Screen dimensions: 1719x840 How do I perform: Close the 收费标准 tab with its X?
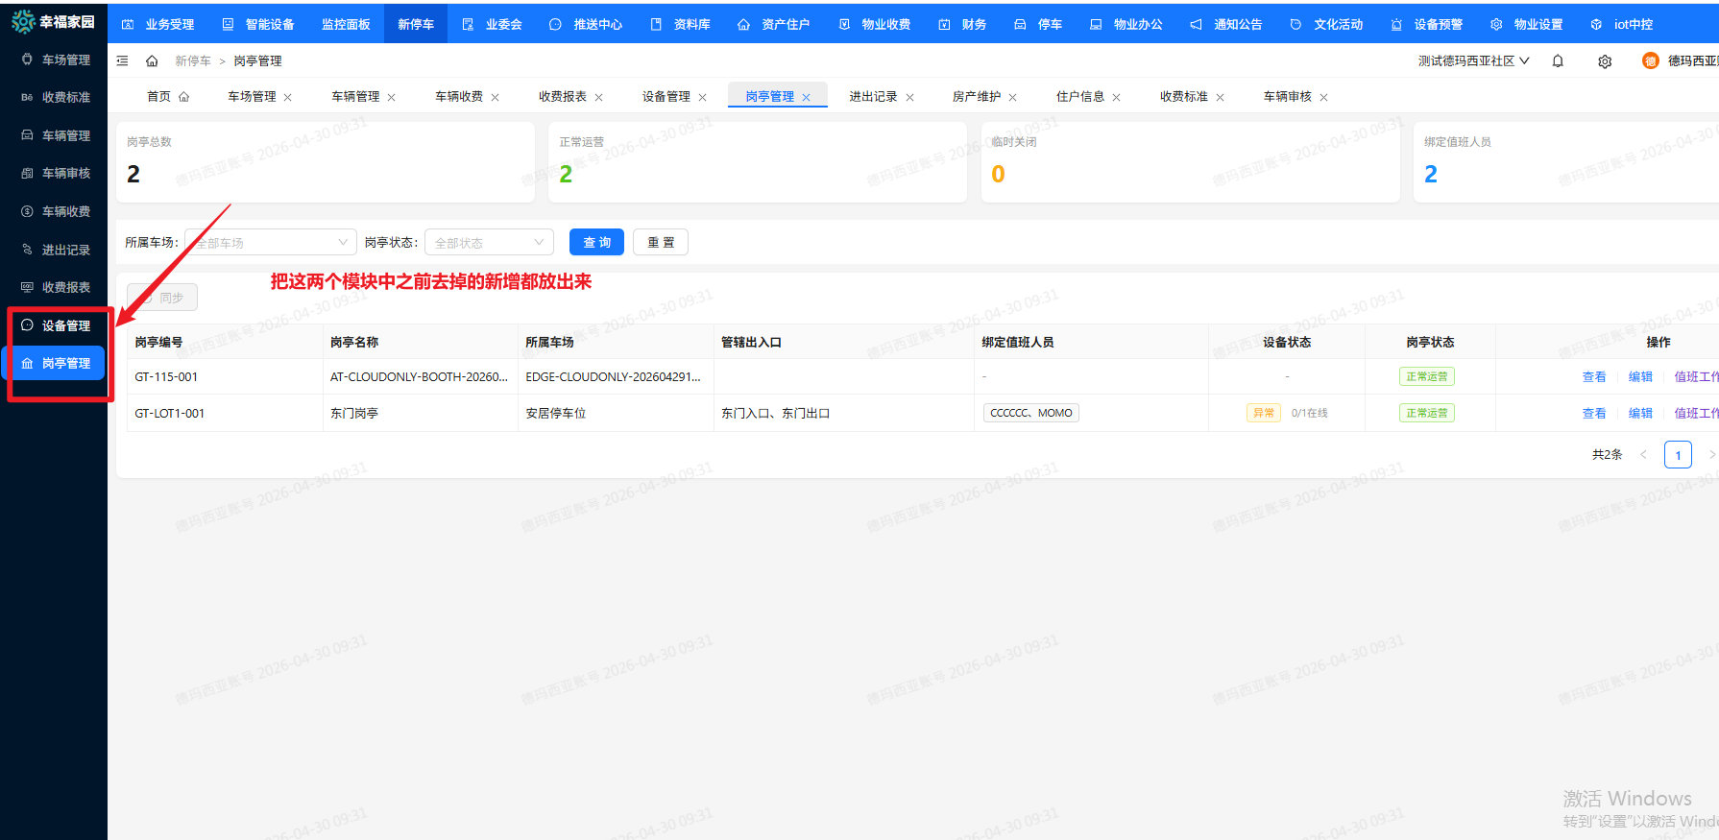click(1220, 97)
